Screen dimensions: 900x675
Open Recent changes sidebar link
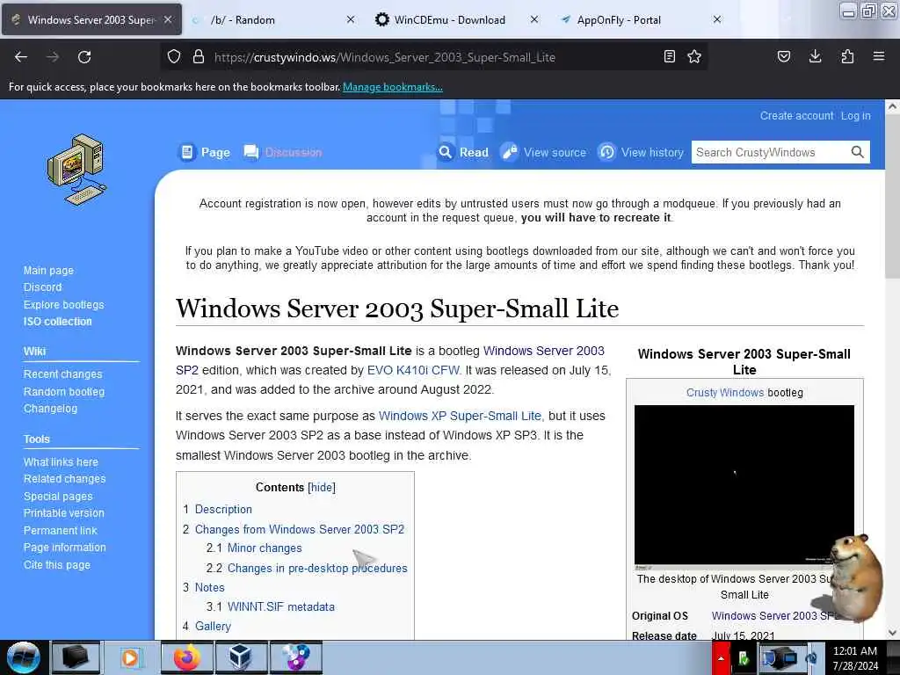(x=62, y=374)
